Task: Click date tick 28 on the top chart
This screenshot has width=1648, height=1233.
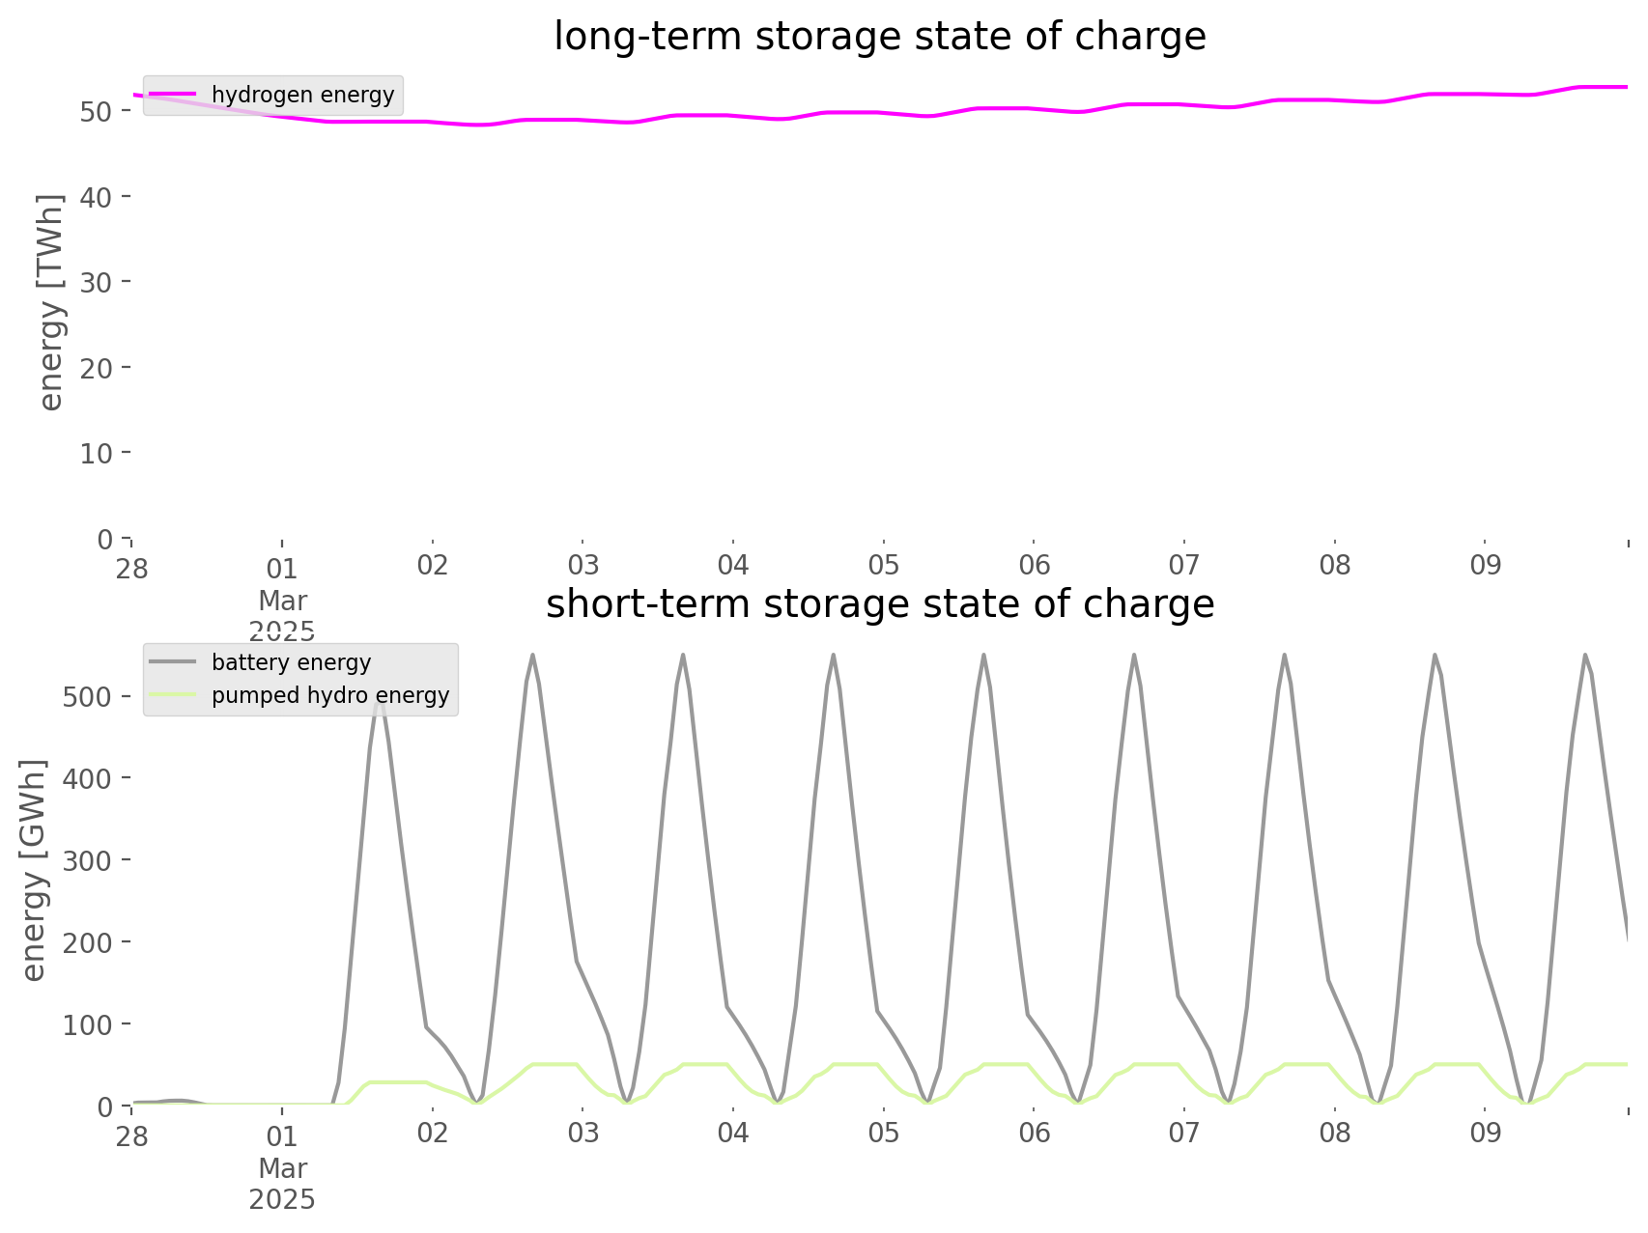Action: 132,567
